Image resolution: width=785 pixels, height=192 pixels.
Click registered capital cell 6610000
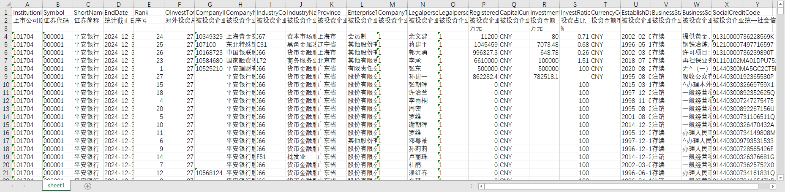coord(483,61)
